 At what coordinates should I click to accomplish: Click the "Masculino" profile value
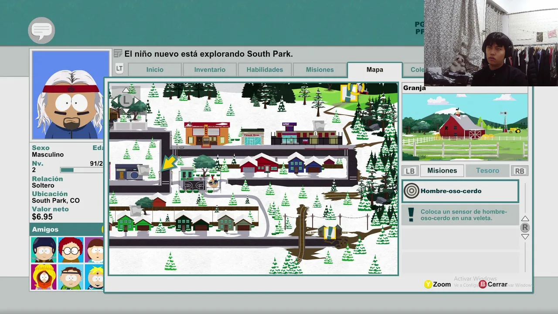click(48, 155)
